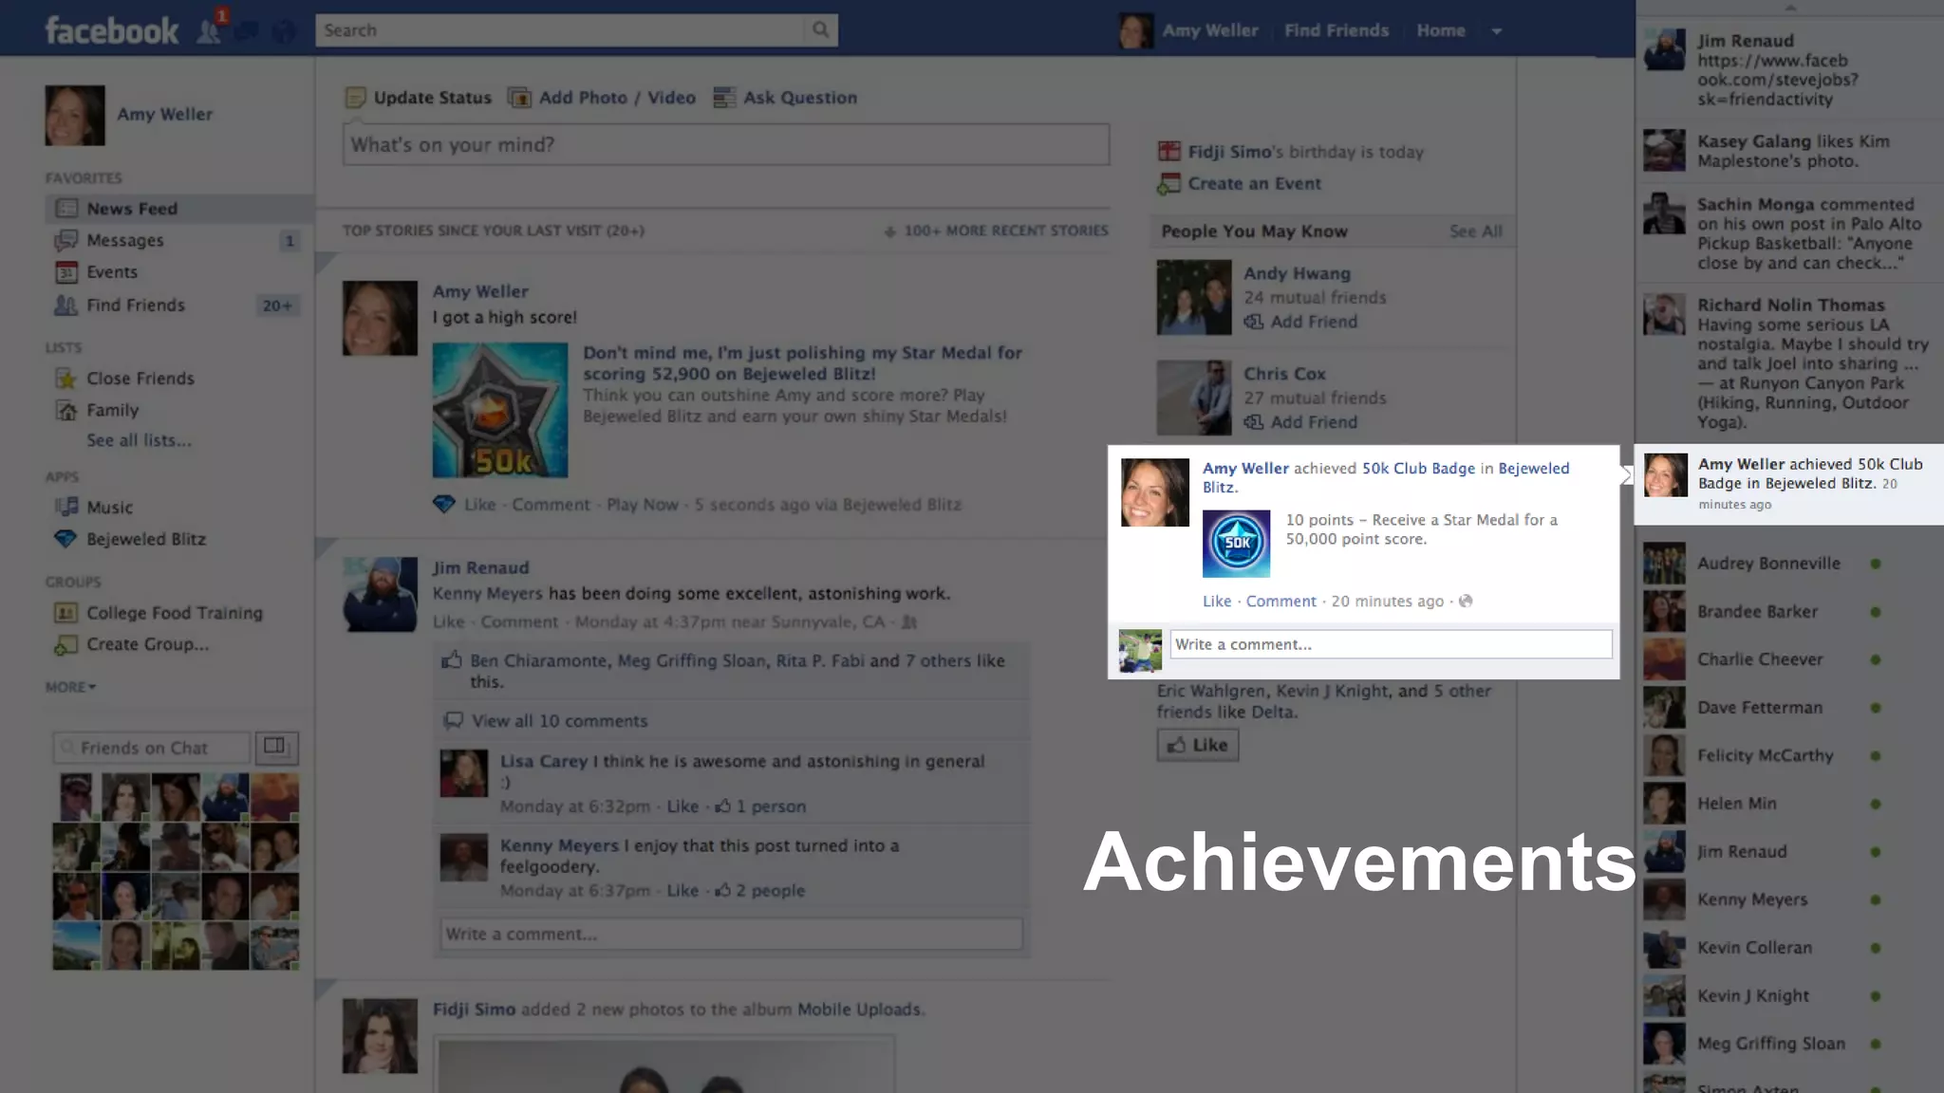The height and width of the screenshot is (1093, 1944).
Task: Click Amy Weller's profile picture in left sidebar
Action: pos(75,116)
